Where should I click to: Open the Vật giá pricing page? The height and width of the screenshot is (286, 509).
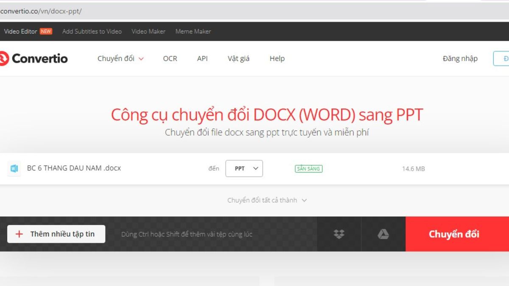point(238,58)
